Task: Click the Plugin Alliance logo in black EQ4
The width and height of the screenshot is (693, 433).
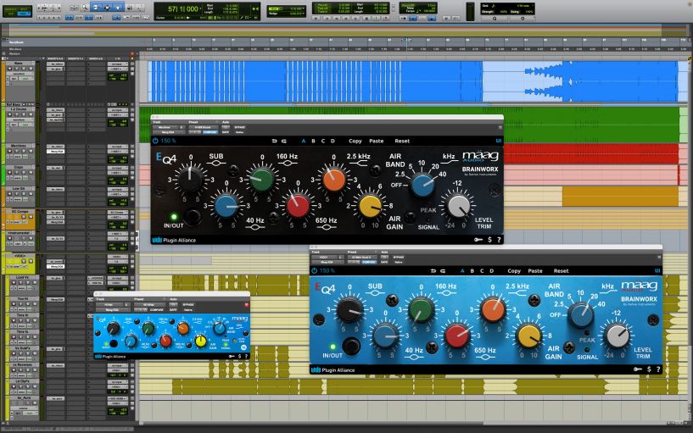Action: click(174, 240)
